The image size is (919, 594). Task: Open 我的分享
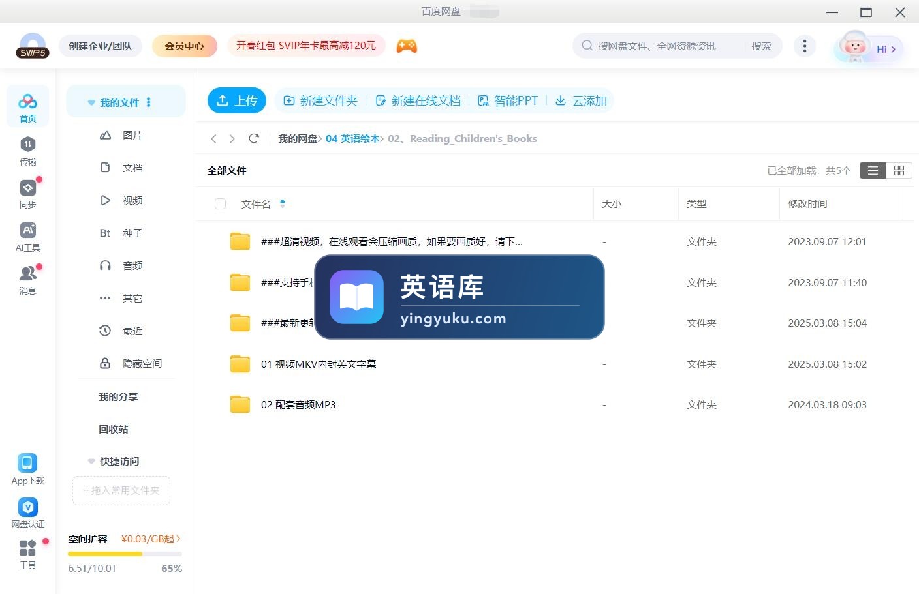coord(118,396)
